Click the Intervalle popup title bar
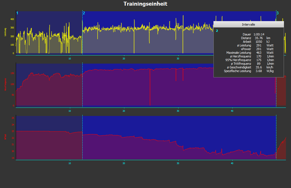This screenshot has height=188, width=291. 248,24
